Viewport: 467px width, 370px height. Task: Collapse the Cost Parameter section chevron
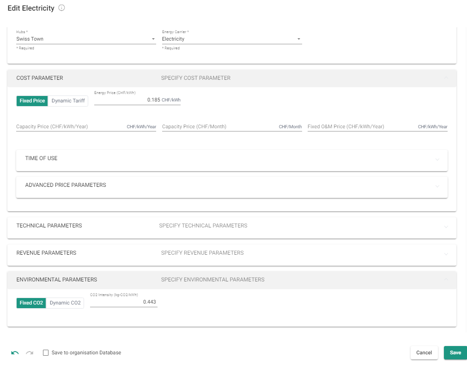click(446, 78)
